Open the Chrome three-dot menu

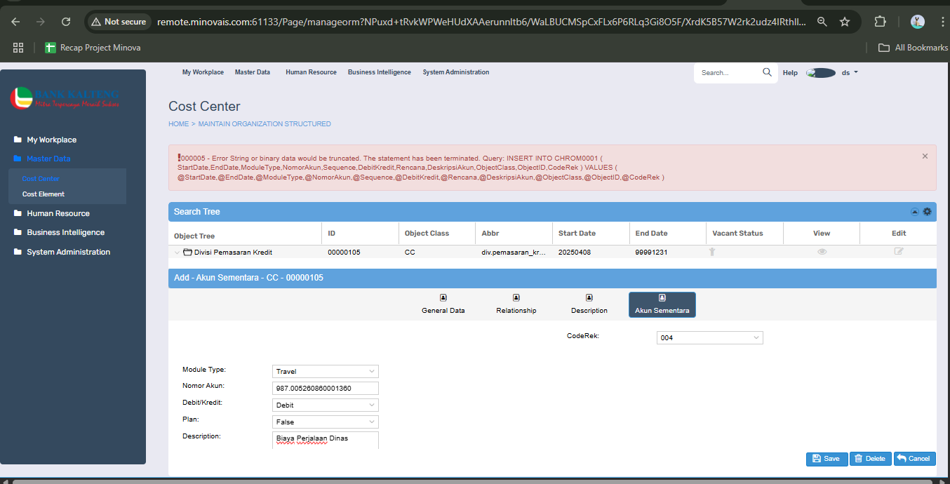point(942,22)
